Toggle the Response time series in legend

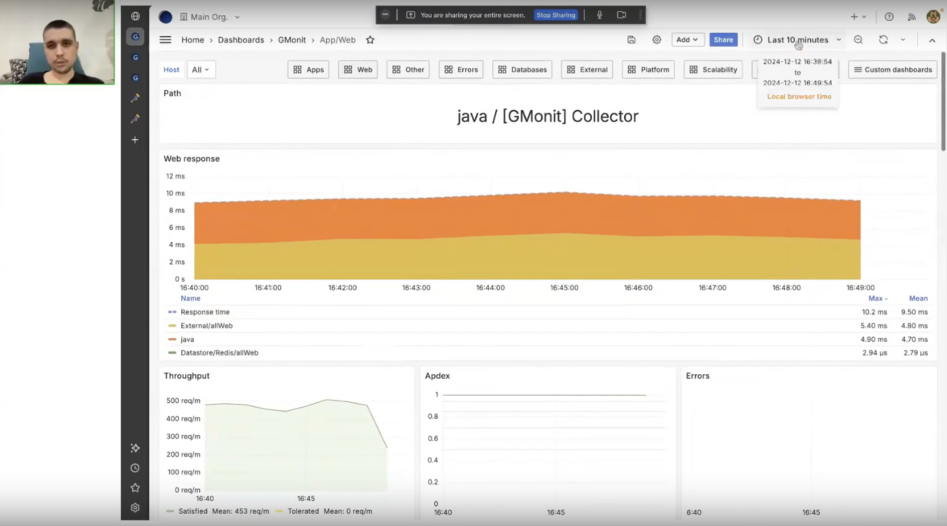(203, 312)
